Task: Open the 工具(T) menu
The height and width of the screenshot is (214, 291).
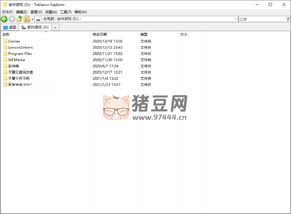Action: (x=66, y=12)
